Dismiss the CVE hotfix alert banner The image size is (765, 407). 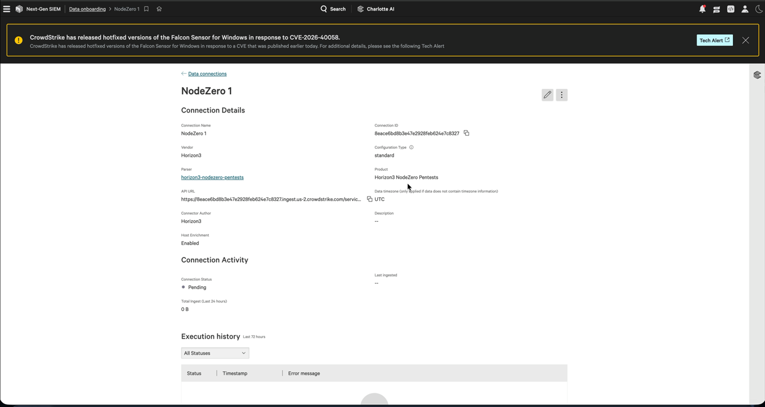746,40
